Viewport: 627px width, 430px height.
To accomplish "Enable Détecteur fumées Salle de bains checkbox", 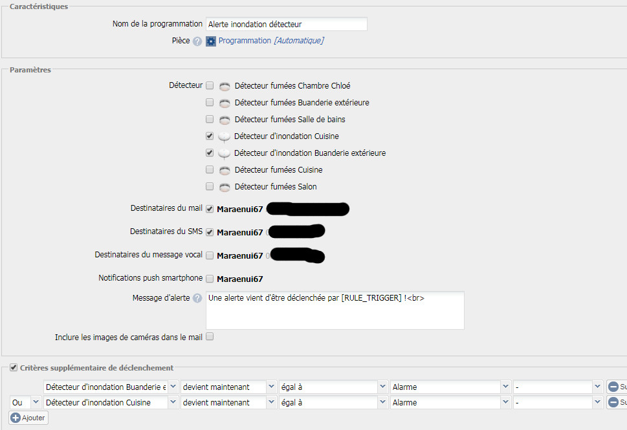I will coord(210,119).
